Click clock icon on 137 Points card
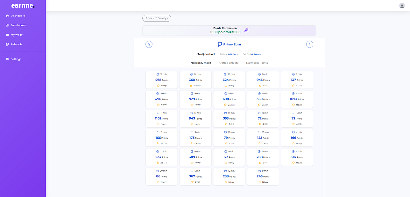This screenshot has height=197, width=410. [293, 74]
